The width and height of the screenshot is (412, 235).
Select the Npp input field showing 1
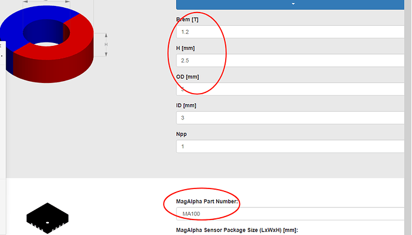tap(290, 147)
